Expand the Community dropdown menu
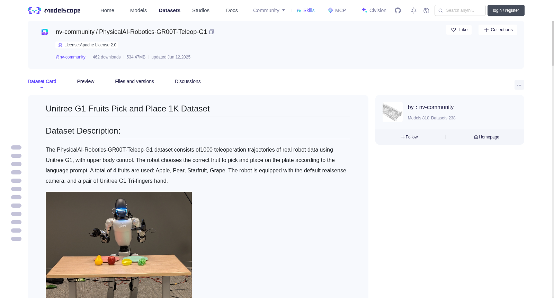554x298 pixels. click(269, 10)
